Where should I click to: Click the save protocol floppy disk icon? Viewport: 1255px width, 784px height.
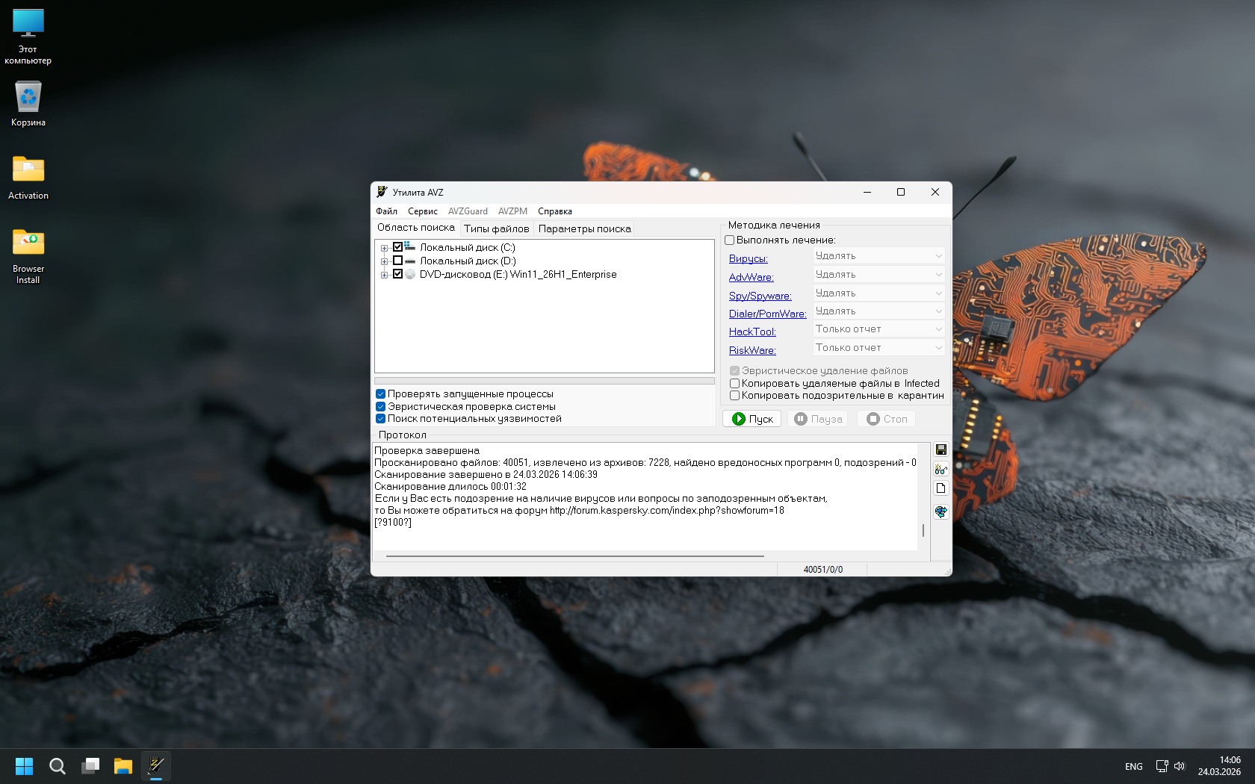pos(941,449)
